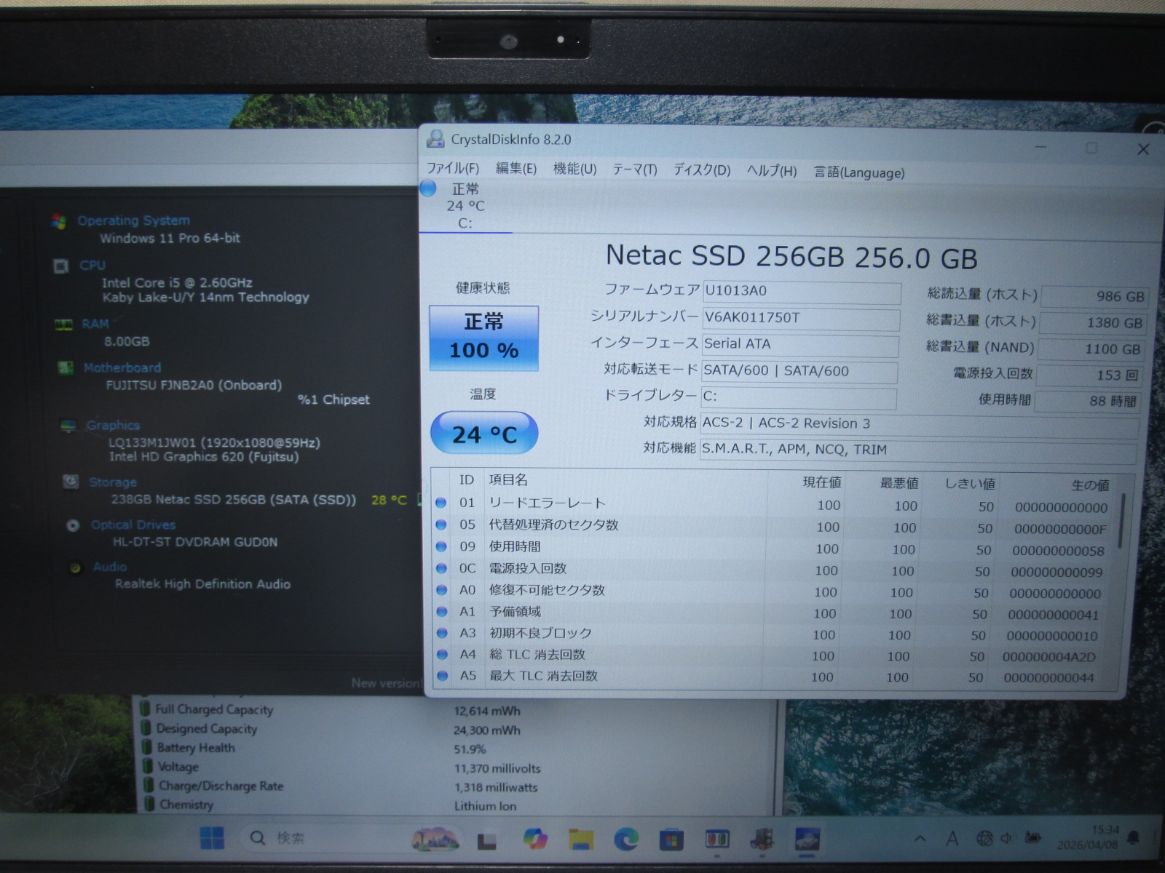Show hidden system tray icons
Viewport: 1165px width, 873px height.
tap(920, 839)
